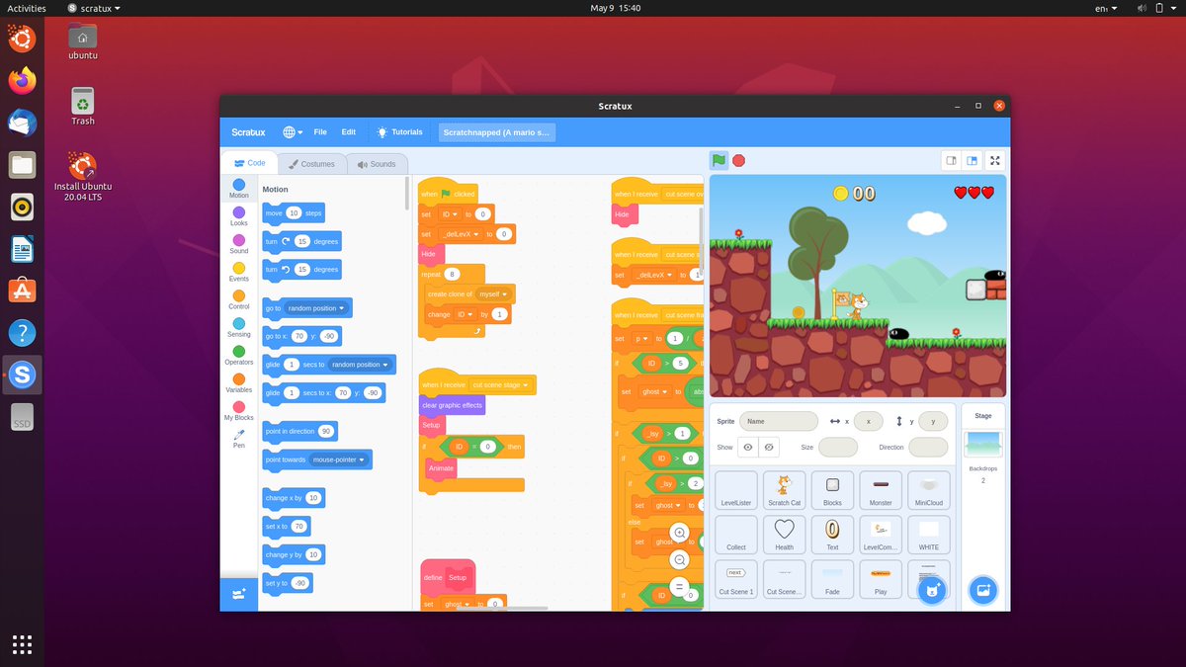Click the green flag to start project
The height and width of the screenshot is (667, 1186).
point(719,160)
